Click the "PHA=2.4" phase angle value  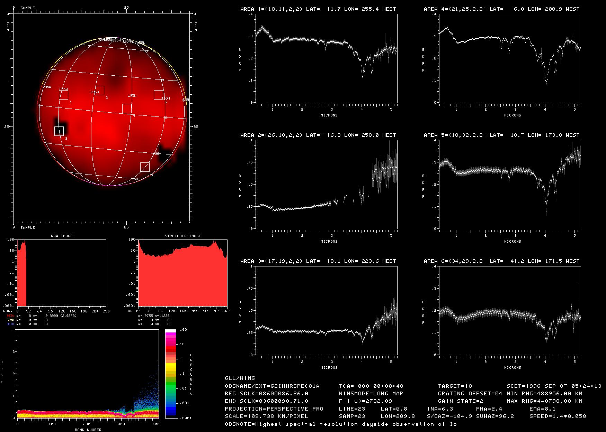pos(489,408)
